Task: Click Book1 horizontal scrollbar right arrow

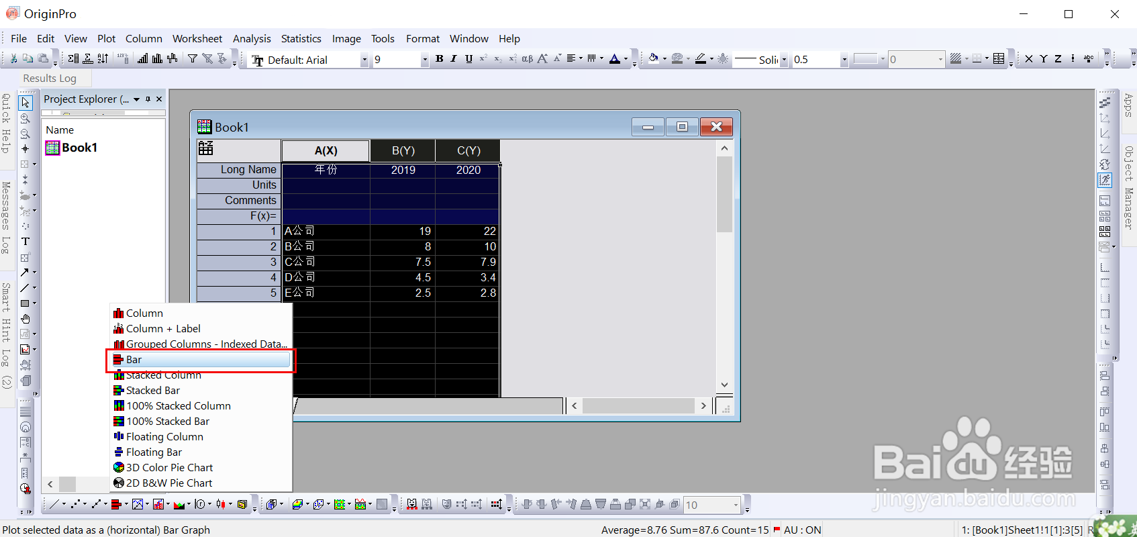Action: 703,405
